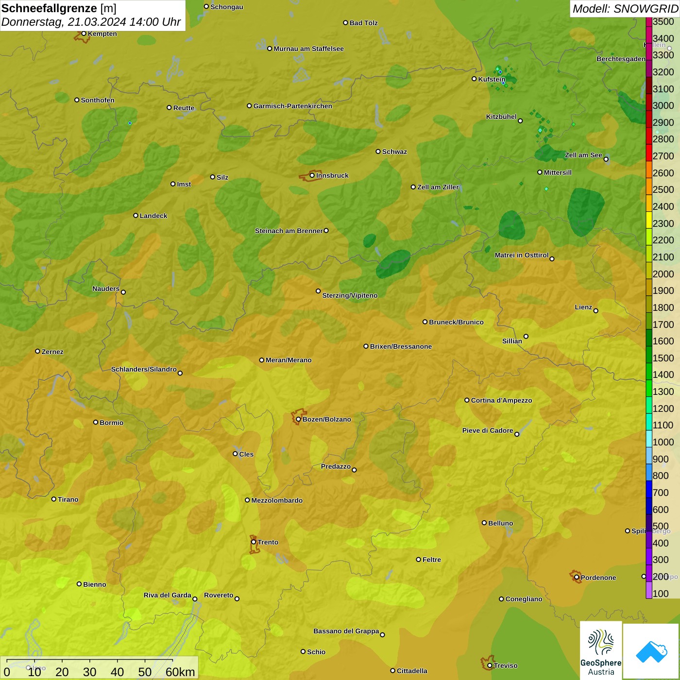Viewport: 680px width, 680px height.
Task: Click the Bruneck/Brunico label
Action: [x=456, y=322]
